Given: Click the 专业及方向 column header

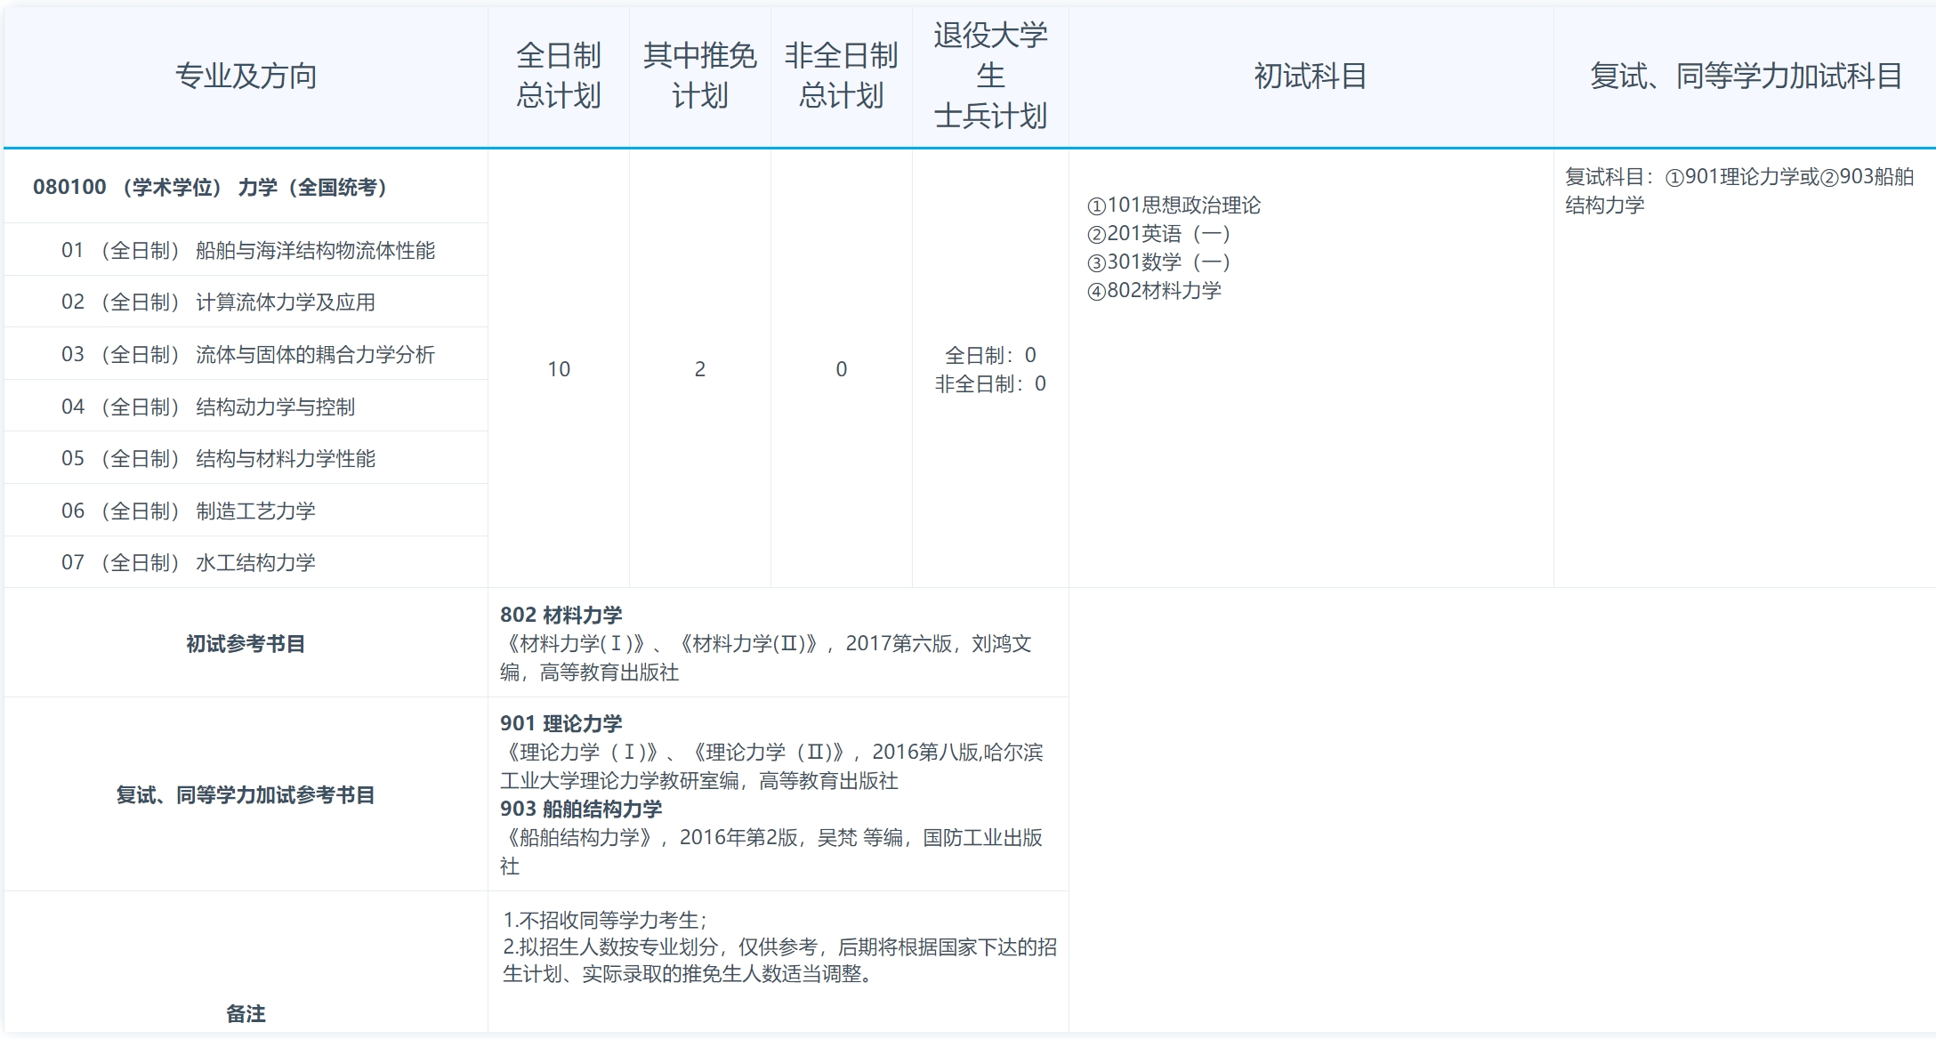Looking at the screenshot, I should pos(246,77).
